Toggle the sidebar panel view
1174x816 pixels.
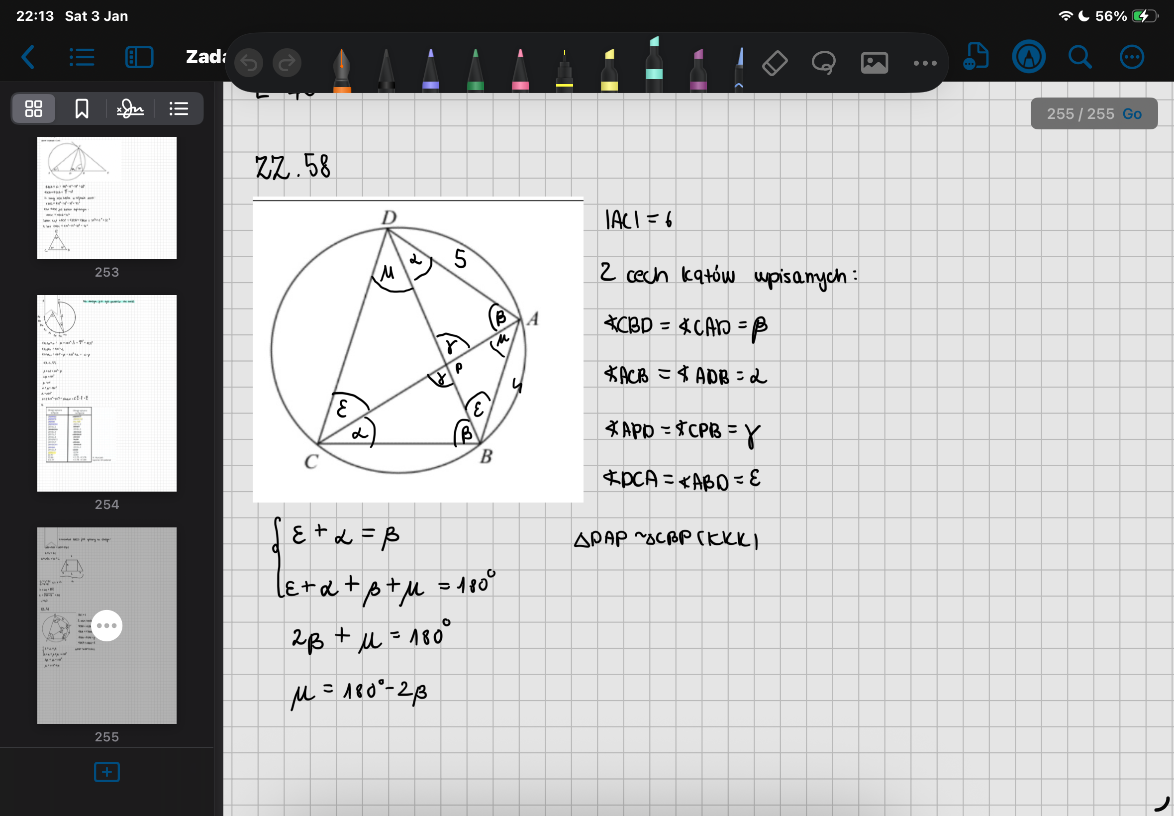coord(139,57)
